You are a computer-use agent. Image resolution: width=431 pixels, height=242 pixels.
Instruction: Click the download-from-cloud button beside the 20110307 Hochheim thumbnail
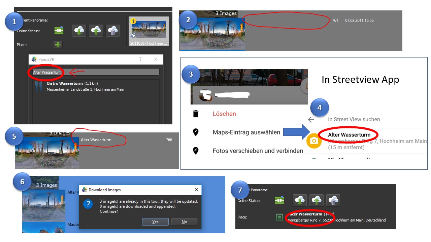pos(79,31)
